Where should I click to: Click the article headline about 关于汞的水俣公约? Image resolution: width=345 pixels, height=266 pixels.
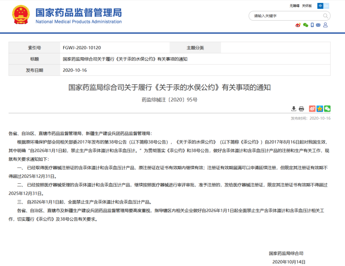(x=169, y=87)
